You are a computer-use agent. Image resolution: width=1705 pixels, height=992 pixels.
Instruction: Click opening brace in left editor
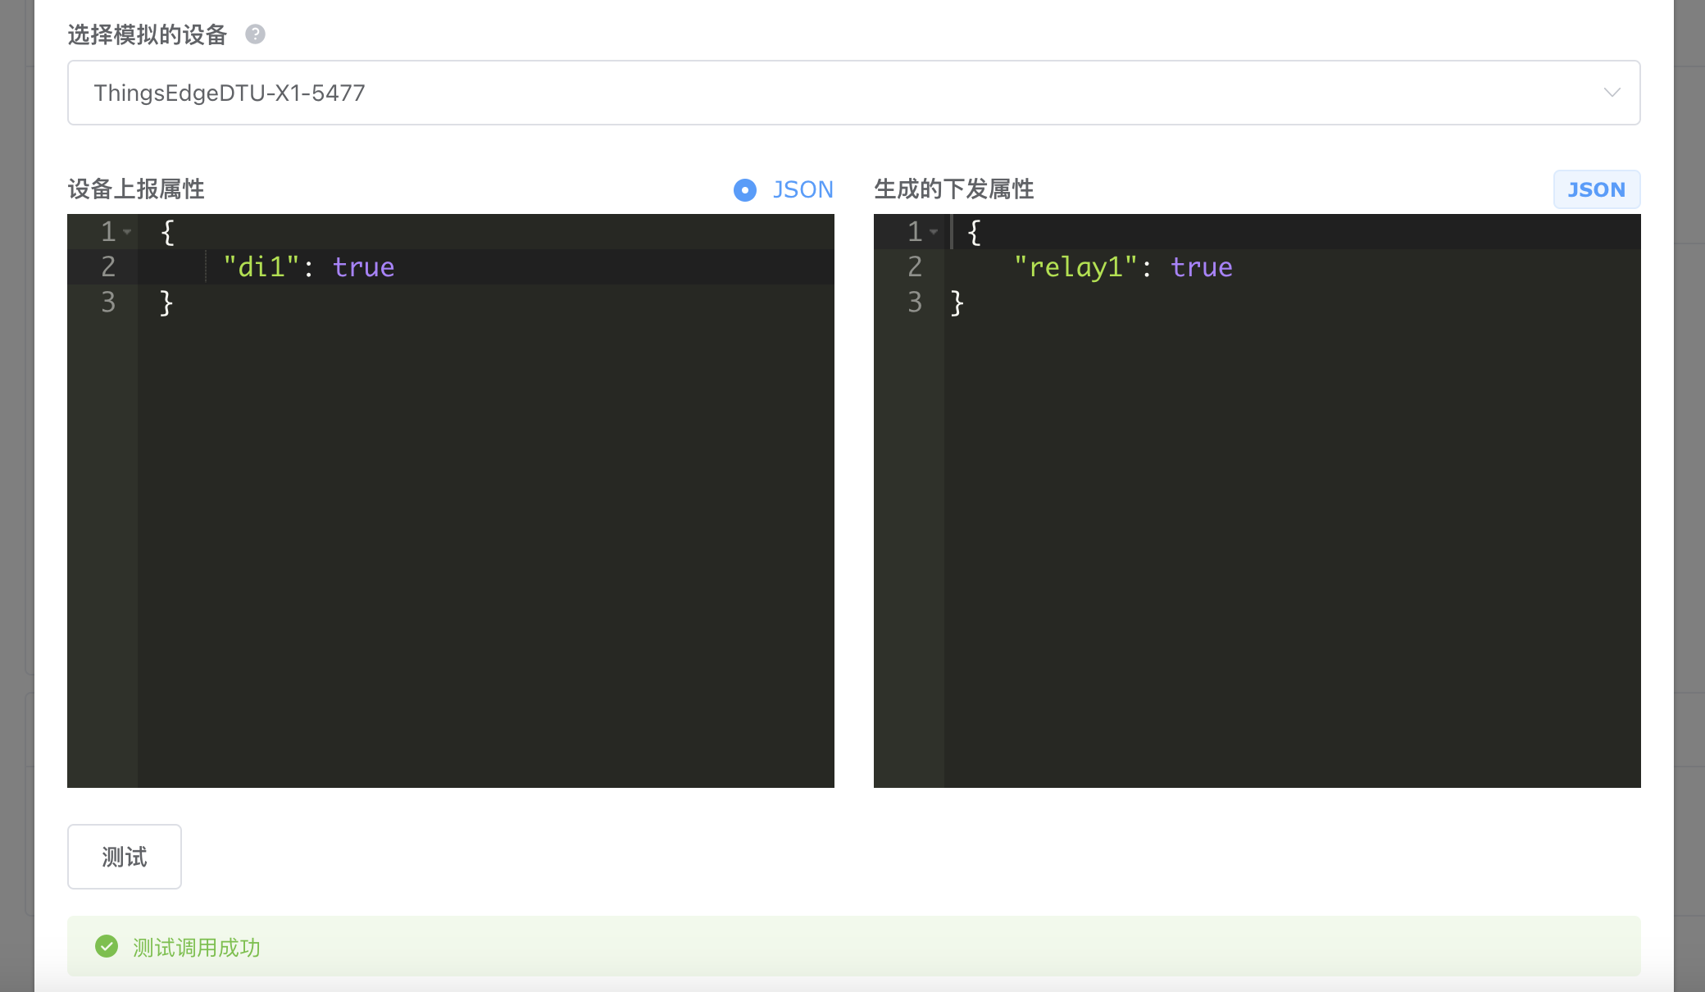tap(167, 232)
